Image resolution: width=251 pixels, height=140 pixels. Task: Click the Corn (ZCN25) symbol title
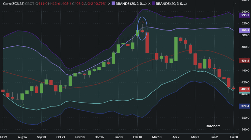click(x=14, y=4)
